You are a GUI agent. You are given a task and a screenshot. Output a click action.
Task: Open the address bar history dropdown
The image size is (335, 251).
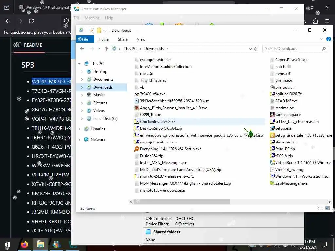point(250,49)
